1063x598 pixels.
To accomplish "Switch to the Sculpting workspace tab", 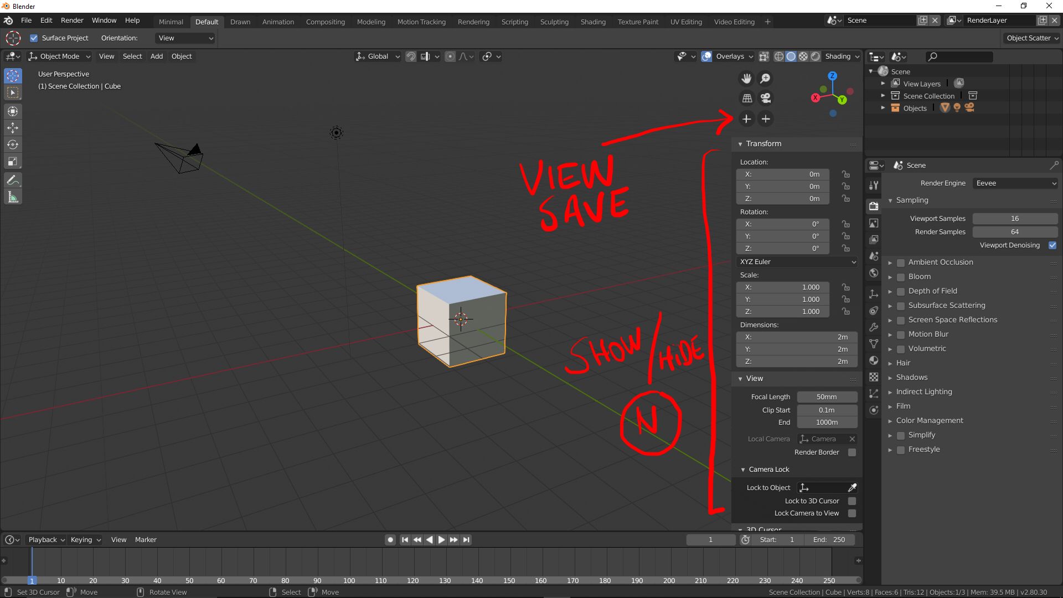I will (x=554, y=22).
